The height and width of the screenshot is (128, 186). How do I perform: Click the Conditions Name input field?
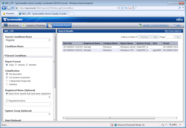tap(28, 50)
